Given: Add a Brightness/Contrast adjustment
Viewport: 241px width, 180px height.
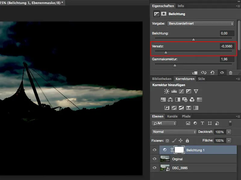Looking at the screenshot, I should pos(167,91).
